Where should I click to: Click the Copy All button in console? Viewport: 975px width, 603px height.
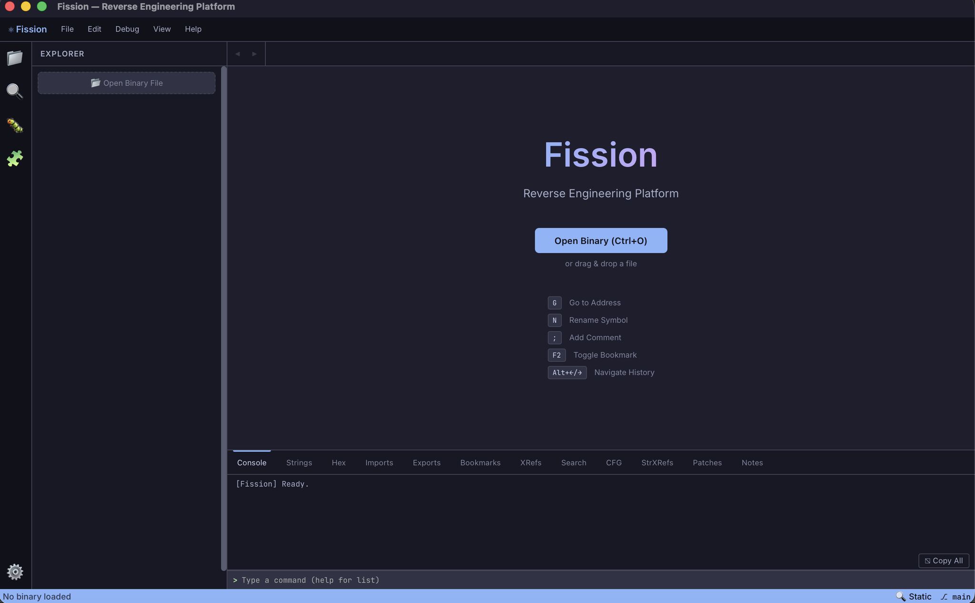point(943,561)
